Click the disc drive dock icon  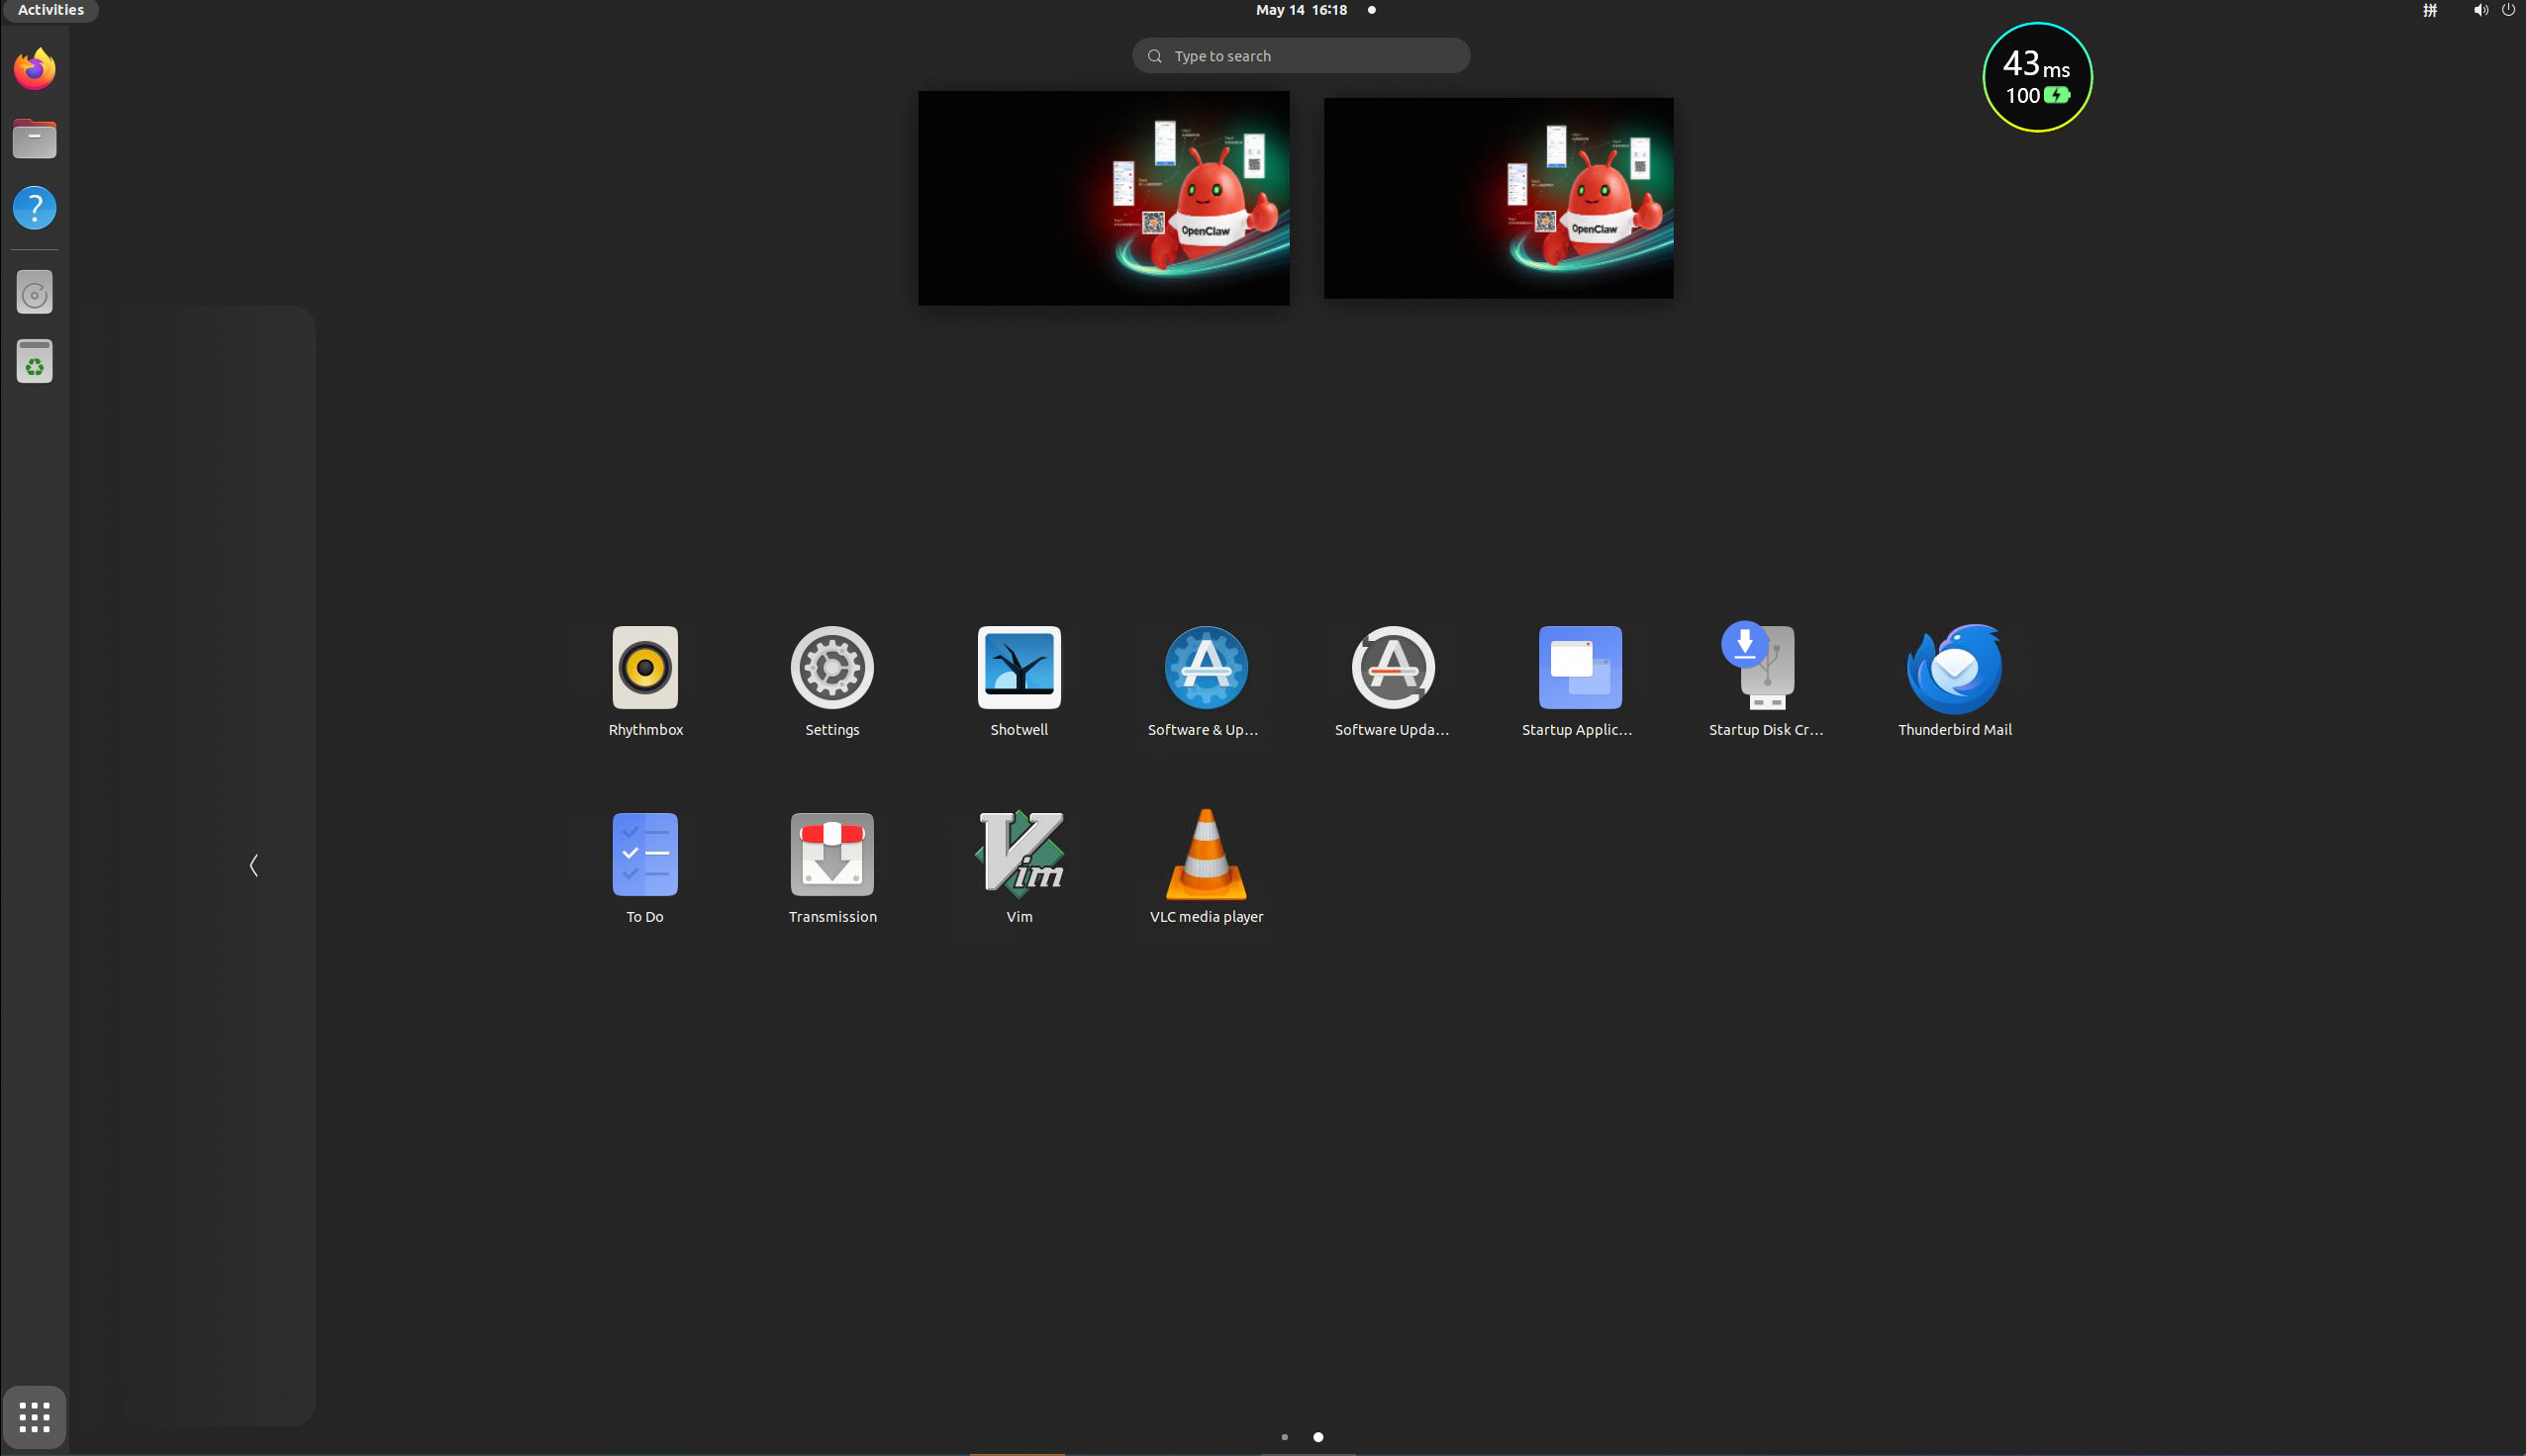[x=35, y=293]
